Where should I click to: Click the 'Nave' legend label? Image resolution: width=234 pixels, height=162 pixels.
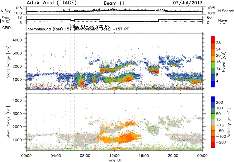coord(222,20)
